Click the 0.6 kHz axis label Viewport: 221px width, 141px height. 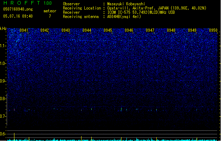tap(3, 134)
